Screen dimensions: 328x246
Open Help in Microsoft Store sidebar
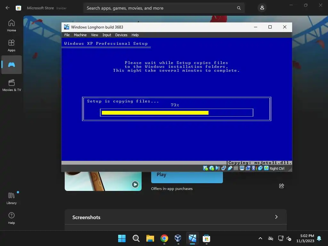click(x=12, y=218)
